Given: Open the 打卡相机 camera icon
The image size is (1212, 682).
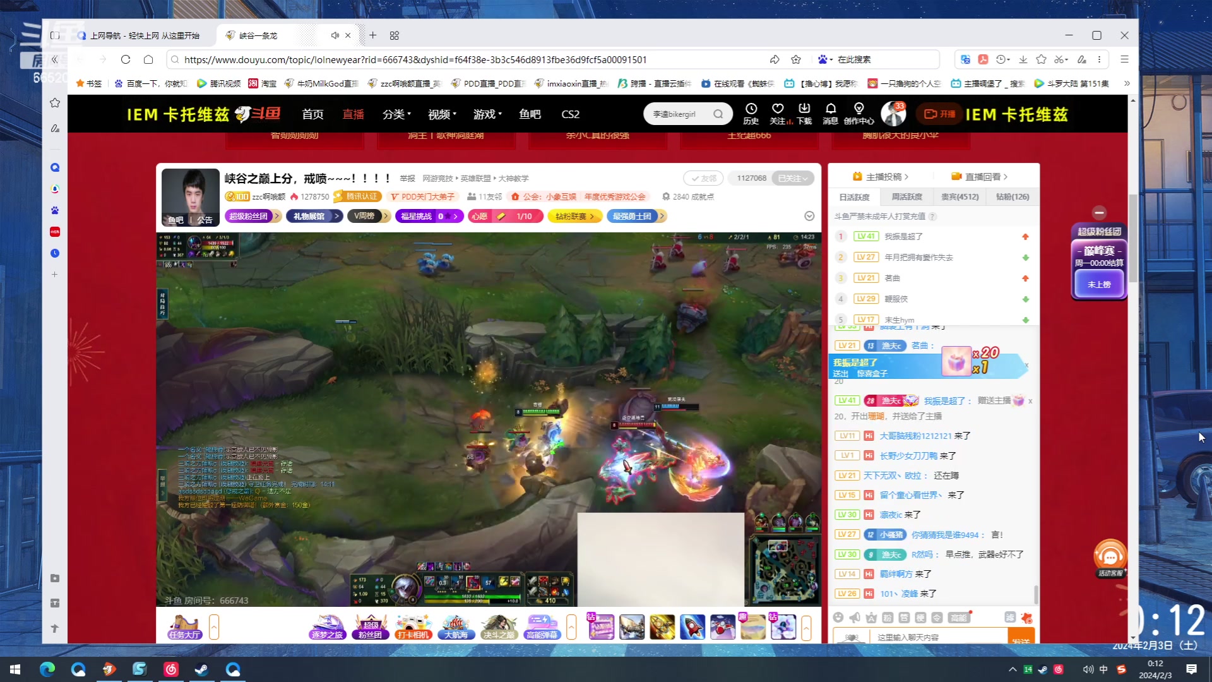Looking at the screenshot, I should pos(413,626).
